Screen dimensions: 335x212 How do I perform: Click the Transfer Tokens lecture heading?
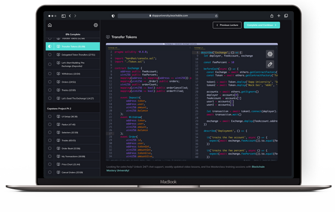click(124, 37)
